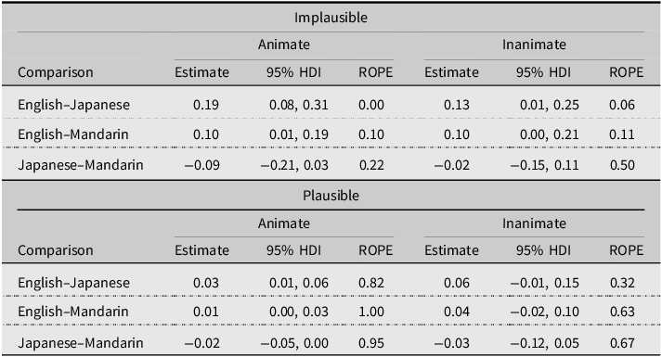Click the 0.08, 0.31 HDI cell
Screen dimensions: 662x357
[x=298, y=105]
